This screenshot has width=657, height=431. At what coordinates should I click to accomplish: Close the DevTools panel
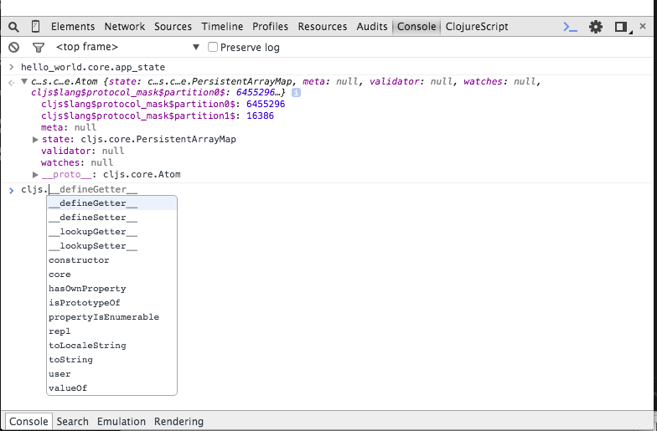(643, 26)
